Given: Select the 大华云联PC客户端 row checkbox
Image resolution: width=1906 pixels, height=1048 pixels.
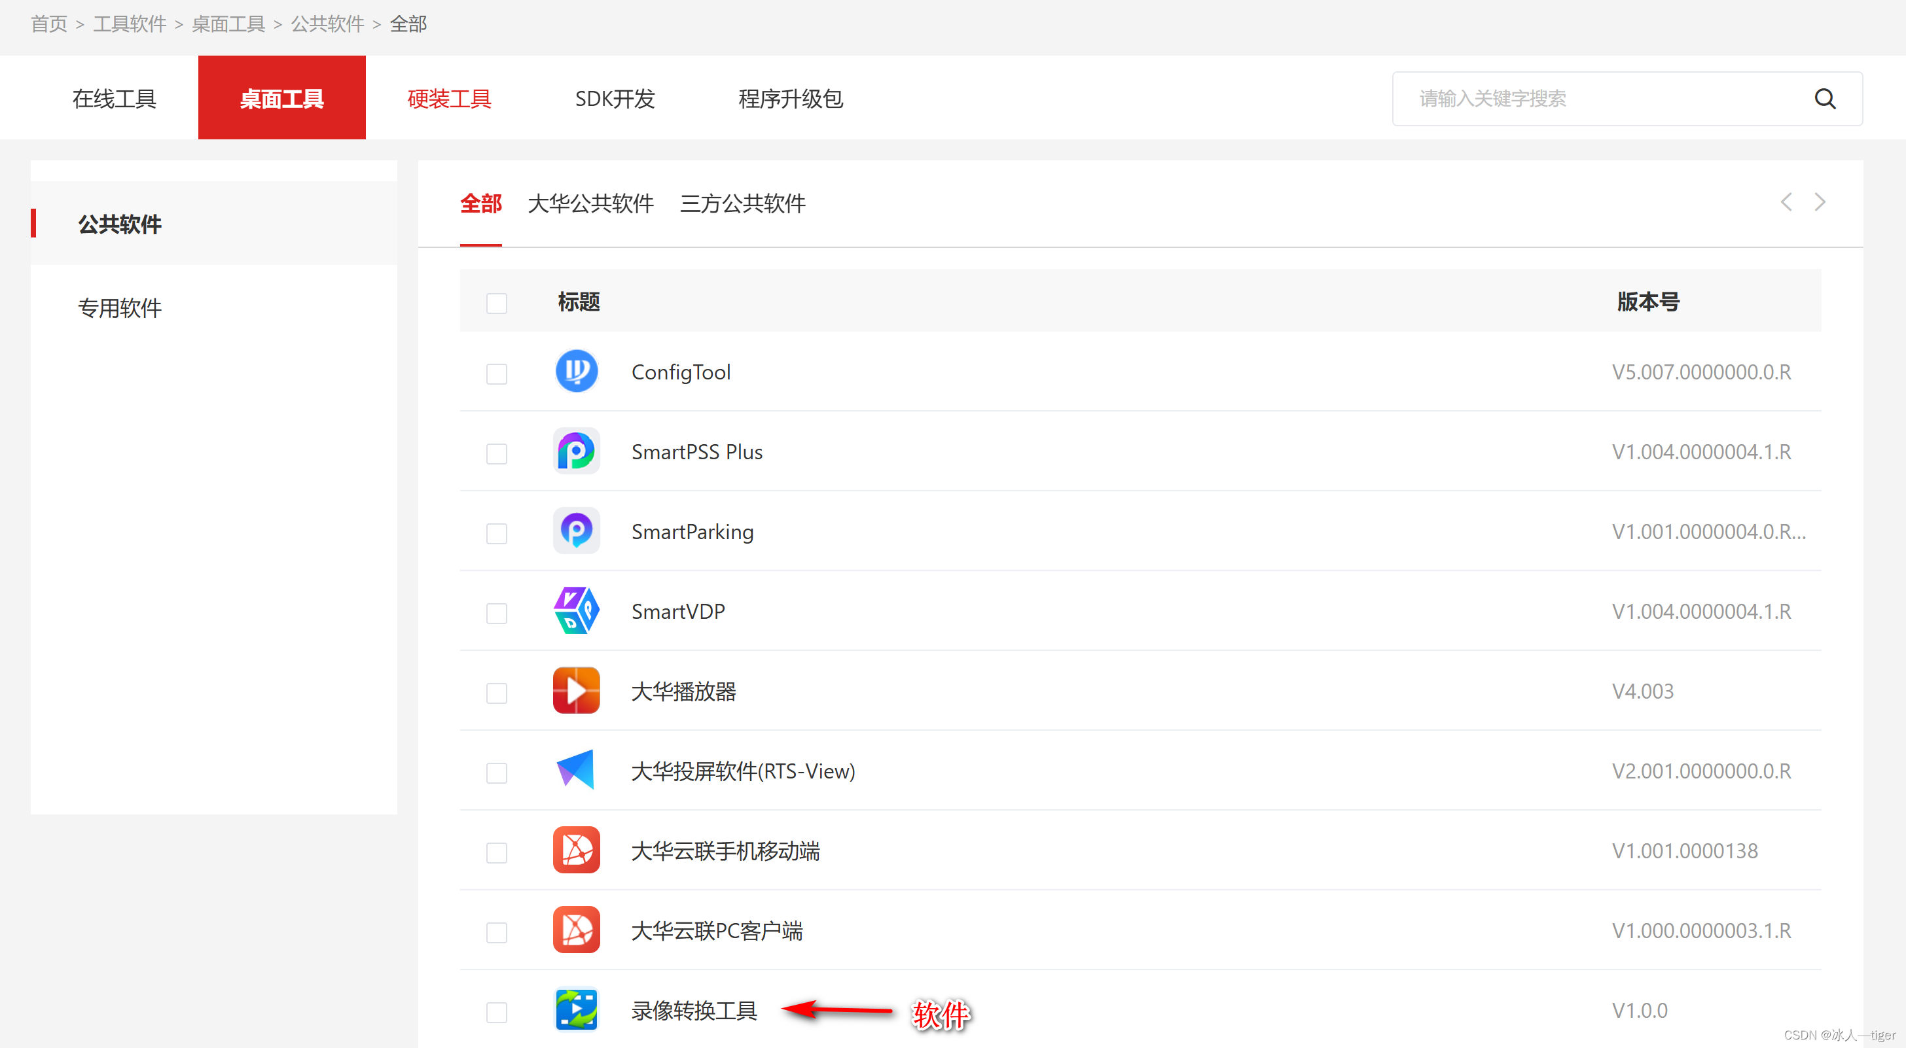Looking at the screenshot, I should click(x=497, y=933).
